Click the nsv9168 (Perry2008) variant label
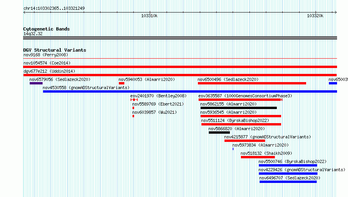 click(46, 55)
